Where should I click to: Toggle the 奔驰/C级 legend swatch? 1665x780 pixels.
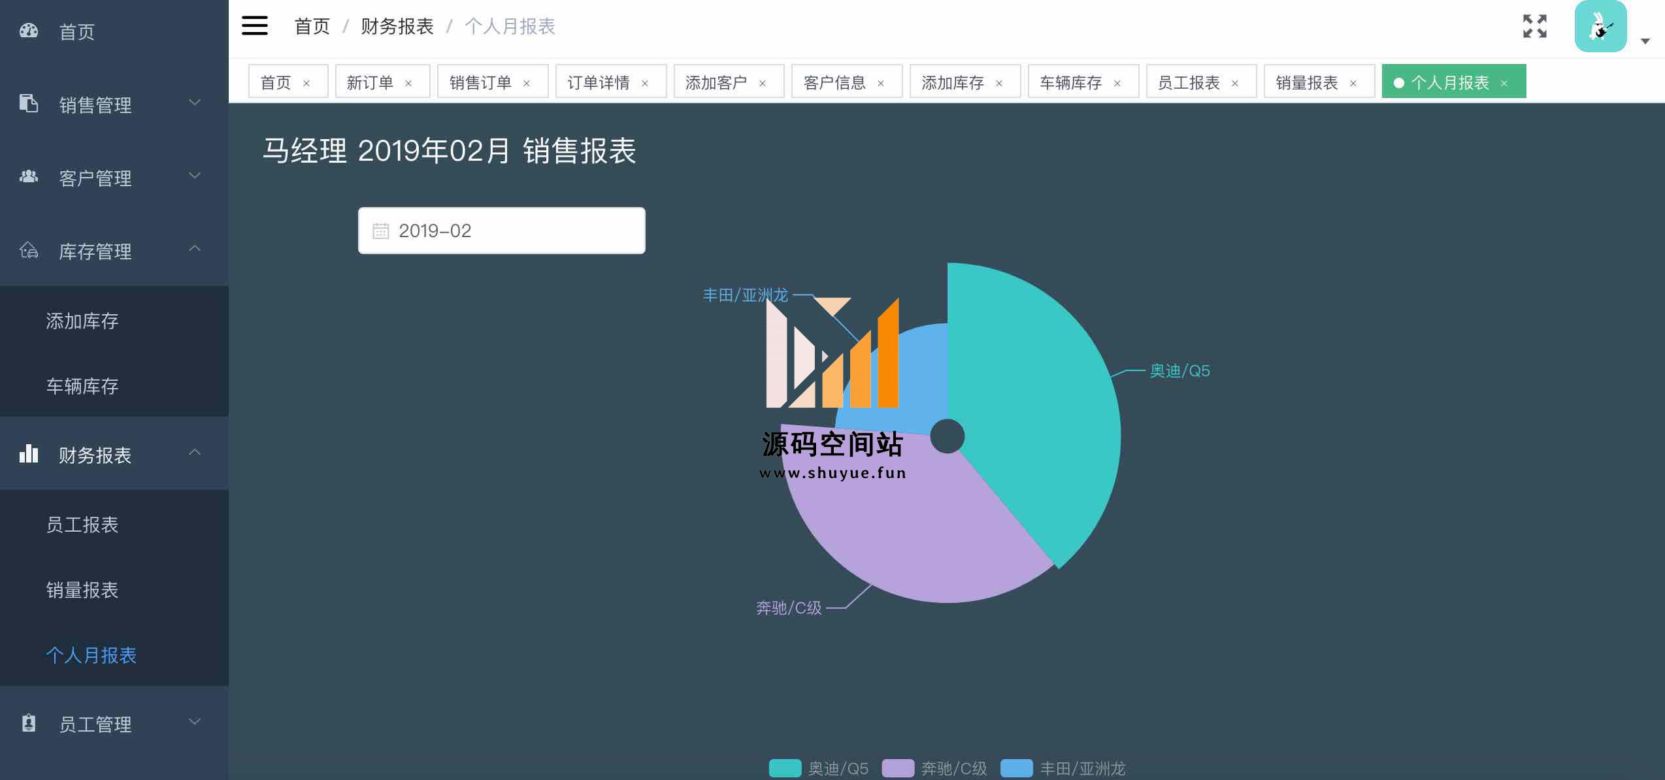click(898, 768)
